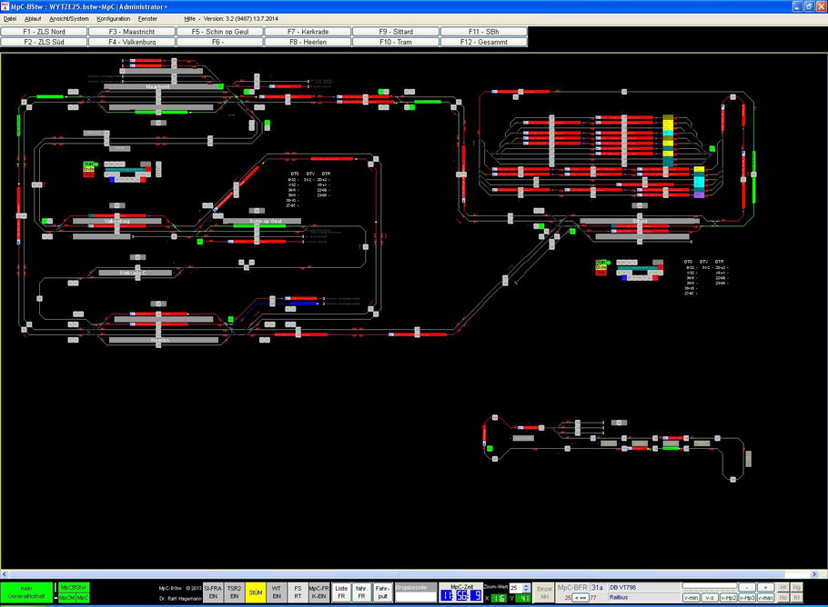Open the Konfiguration menu

pos(113,18)
